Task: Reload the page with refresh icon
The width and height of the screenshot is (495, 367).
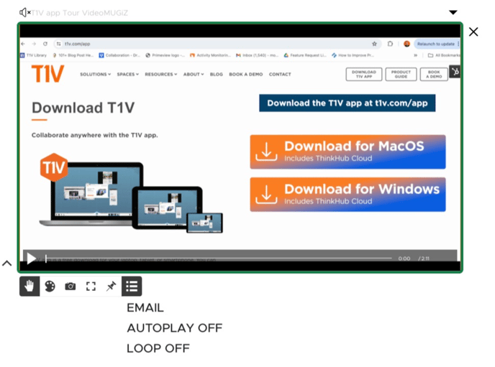Action: 45,44
